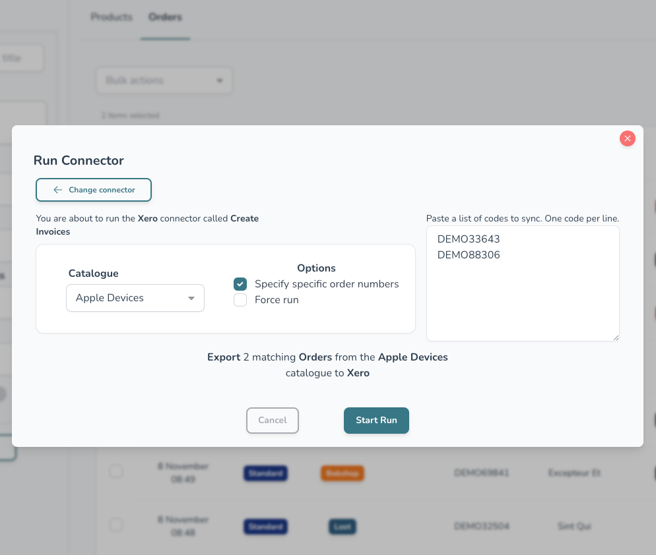
Task: Expand the Catalogue dropdown showing Apple Devices
Action: coord(135,298)
